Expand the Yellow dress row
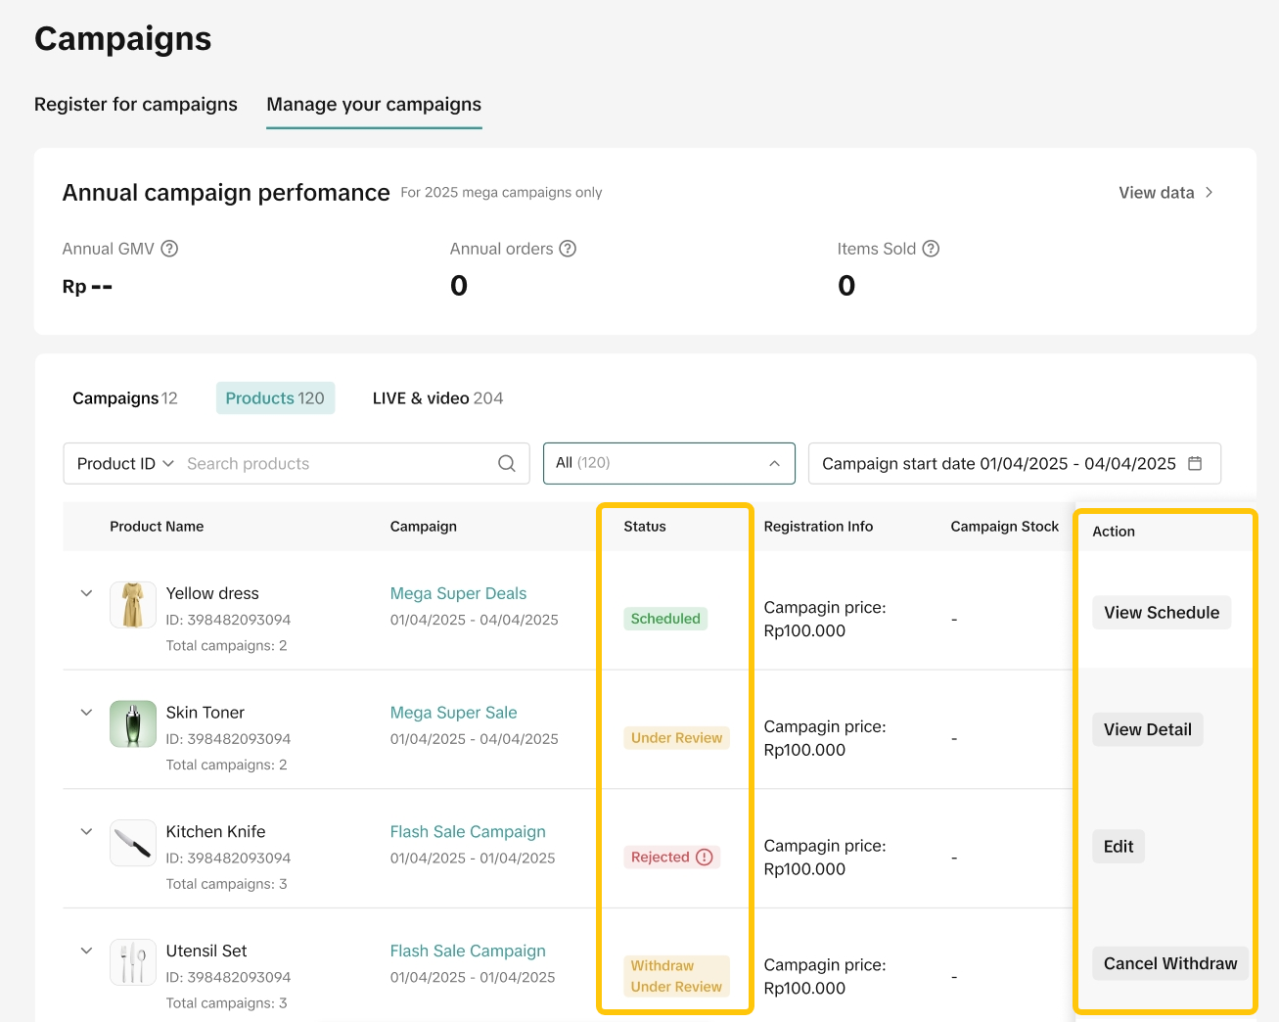Viewport: 1279px width, 1022px height. pos(86,593)
